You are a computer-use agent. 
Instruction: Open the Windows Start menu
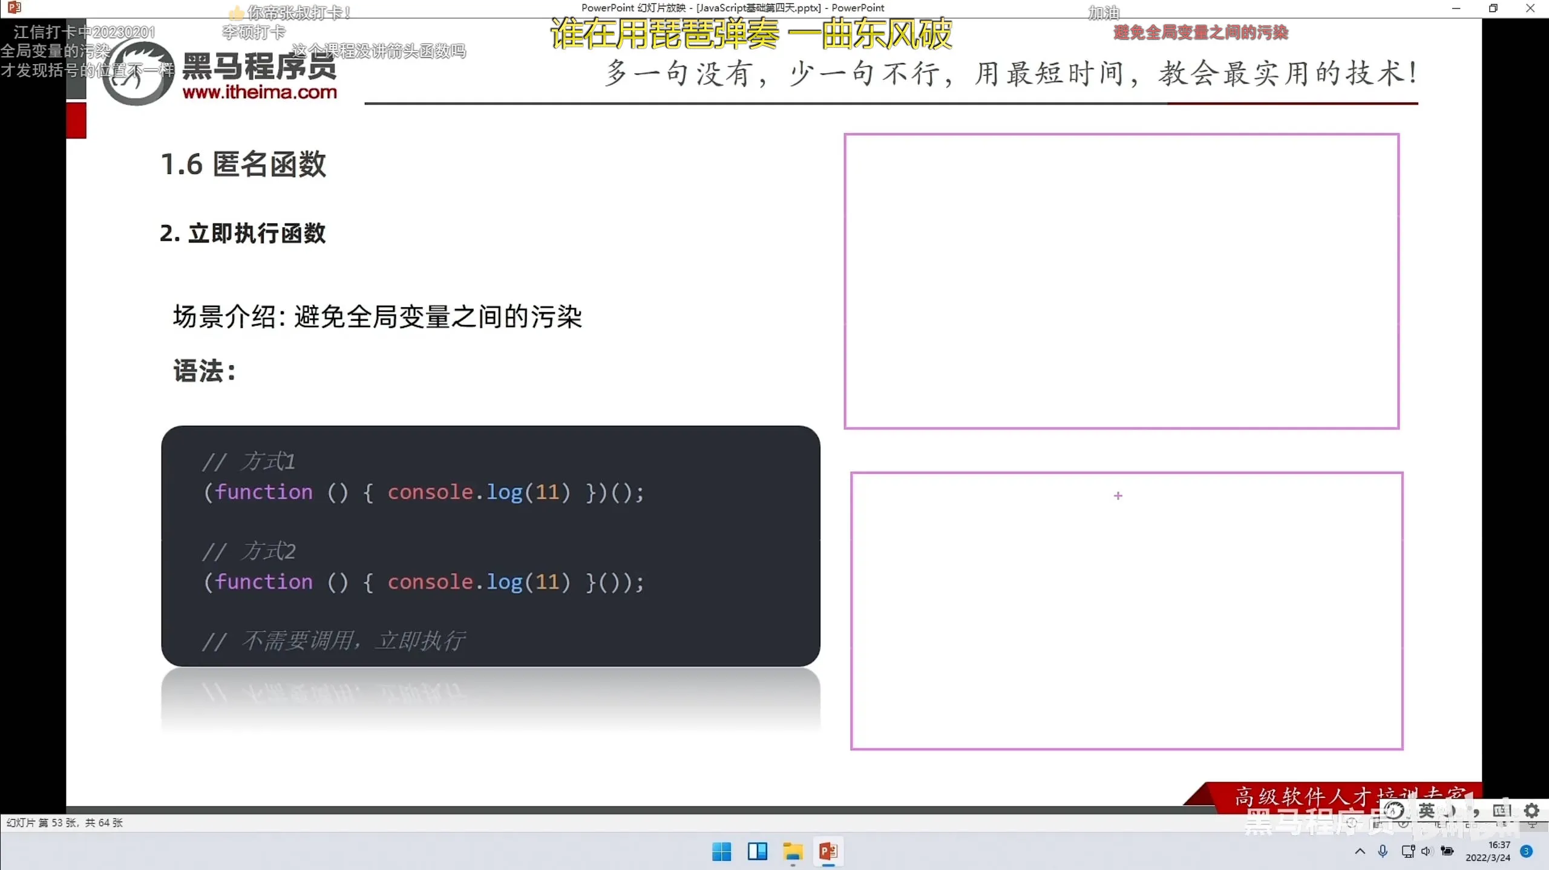coord(721,851)
